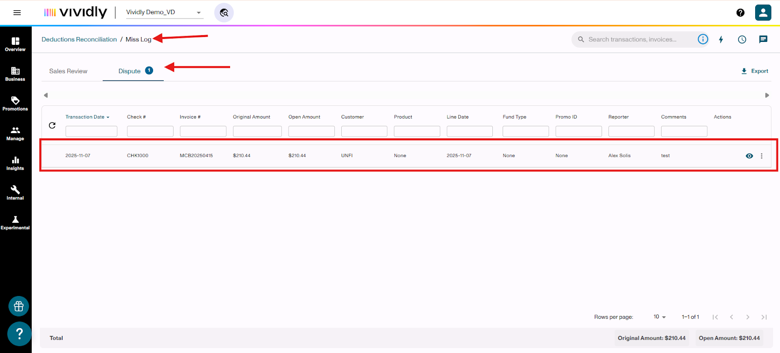The image size is (780, 353).
Task: Go to Insights in the sidebar
Action: click(15, 163)
